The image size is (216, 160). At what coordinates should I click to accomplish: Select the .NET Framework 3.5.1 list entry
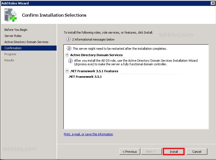coord(85,77)
